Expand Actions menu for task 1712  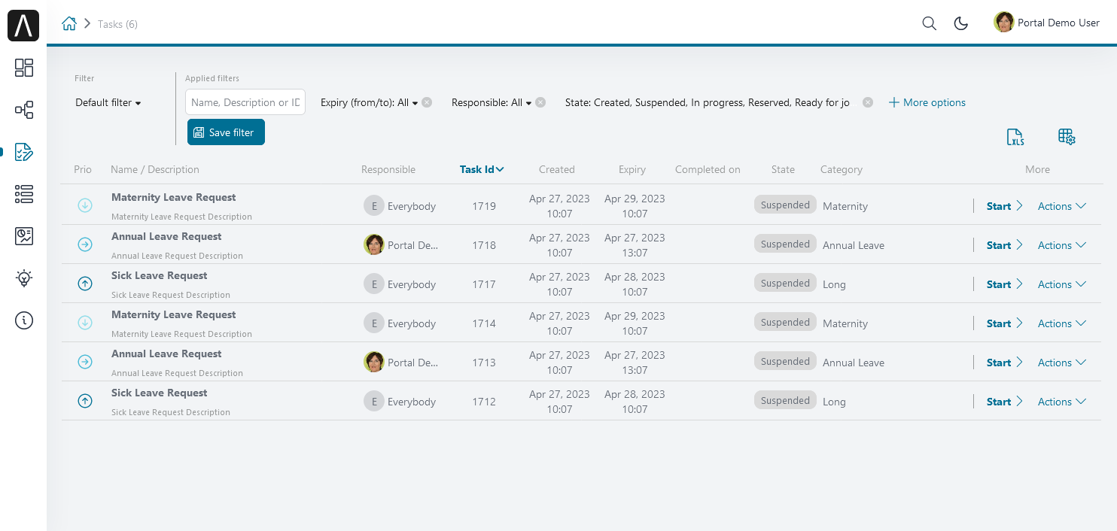(x=1062, y=402)
